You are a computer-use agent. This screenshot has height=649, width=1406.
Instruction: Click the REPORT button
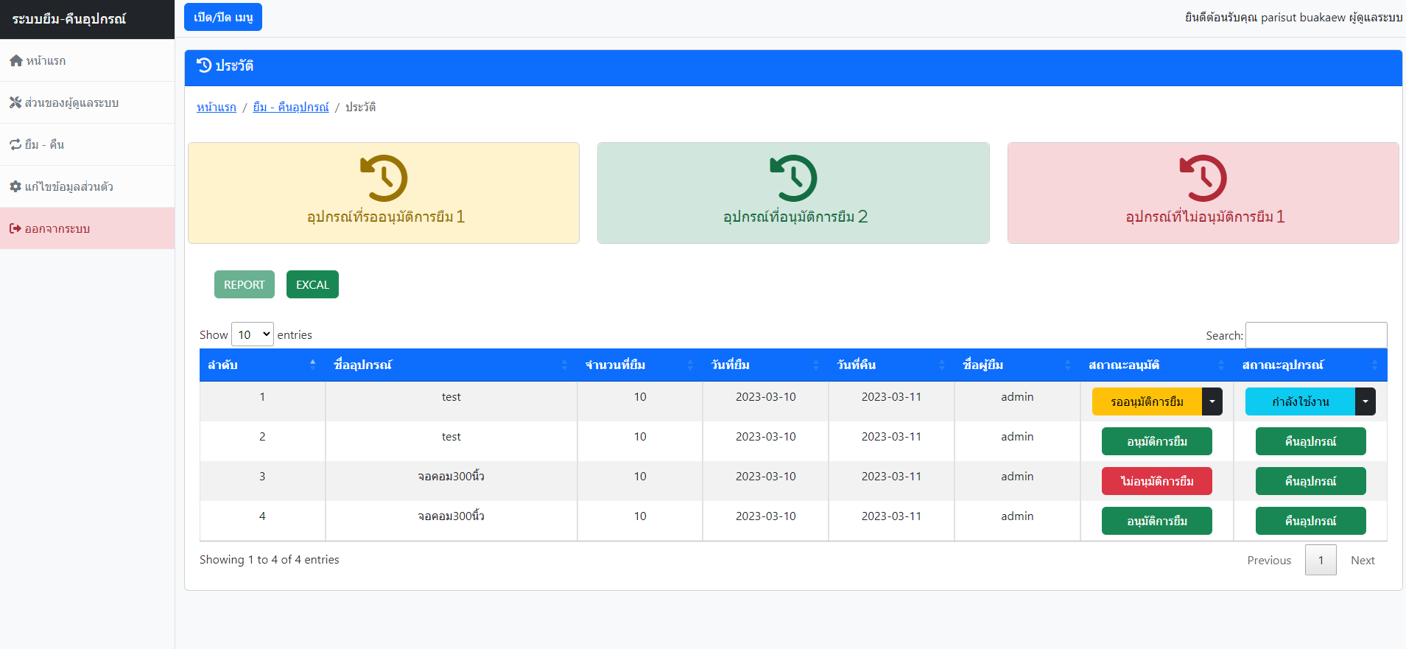coord(245,284)
